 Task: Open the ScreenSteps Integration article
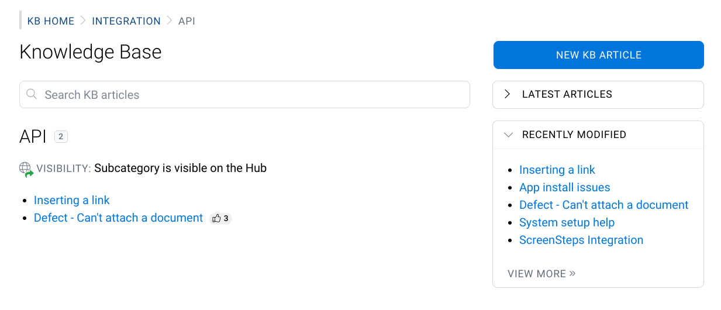(x=581, y=240)
